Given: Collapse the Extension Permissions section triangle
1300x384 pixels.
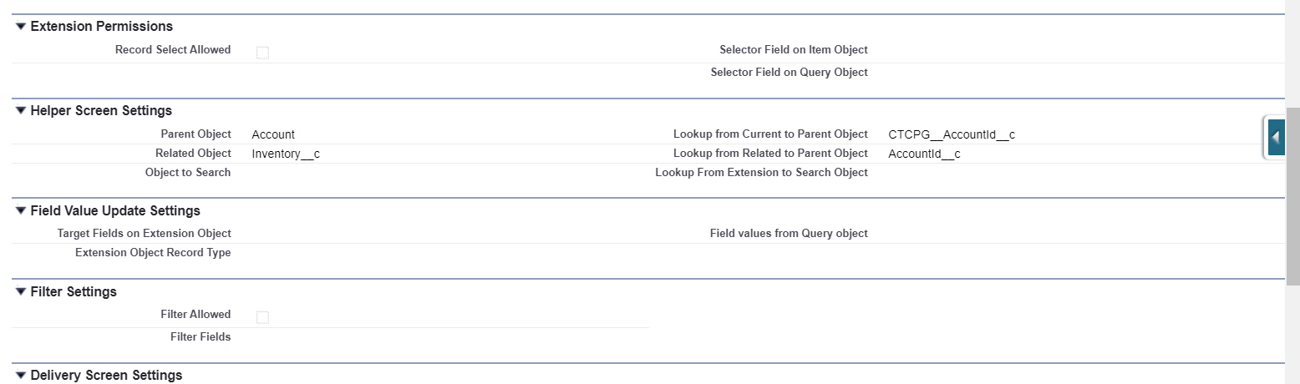Looking at the screenshot, I should (21, 27).
